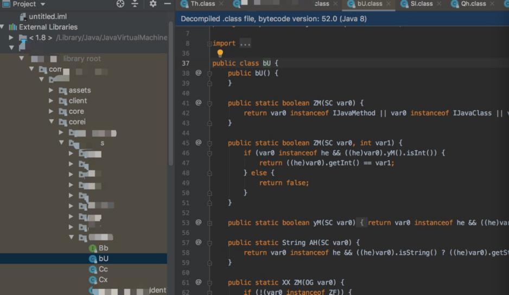The image size is (509, 295).
Task: Toggle code fold on line 45 method
Action: pyautogui.click(x=209, y=143)
